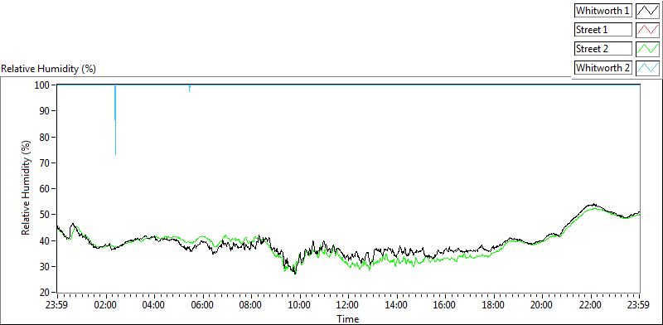Select the Street 2 legend label
Screen dimensions: 663x325
(x=603, y=49)
